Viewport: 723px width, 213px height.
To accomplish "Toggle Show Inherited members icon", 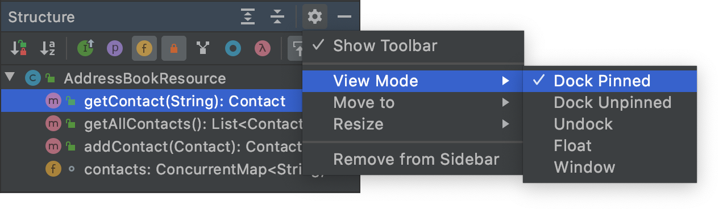I will click(85, 48).
